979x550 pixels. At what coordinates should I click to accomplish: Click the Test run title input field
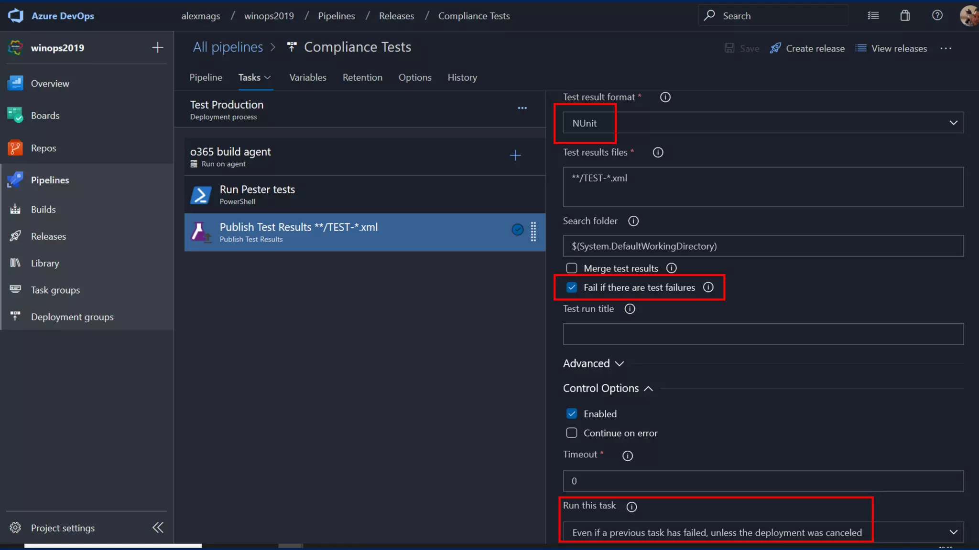(x=763, y=334)
